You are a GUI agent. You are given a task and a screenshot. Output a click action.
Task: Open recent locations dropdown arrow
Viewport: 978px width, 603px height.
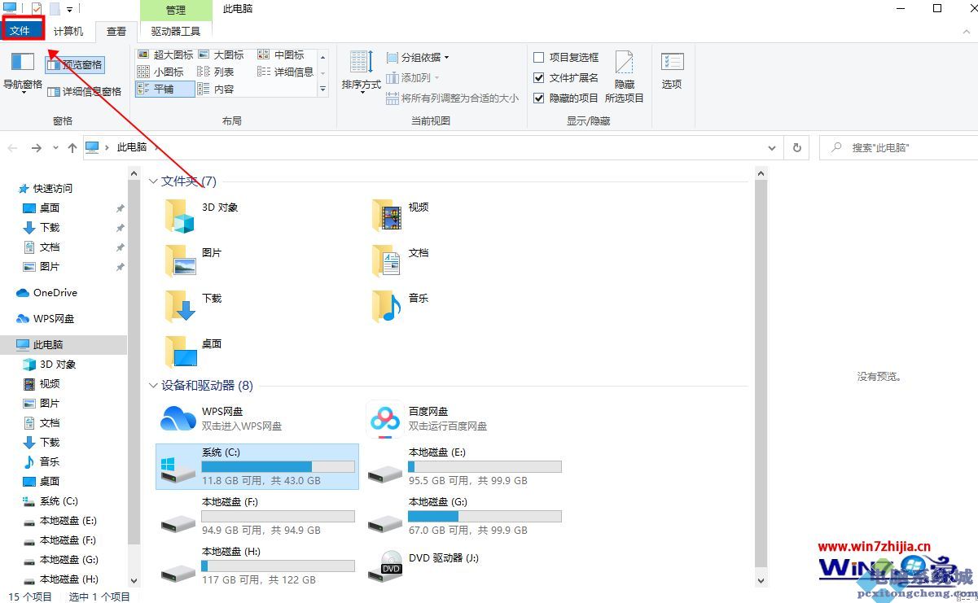[55, 148]
